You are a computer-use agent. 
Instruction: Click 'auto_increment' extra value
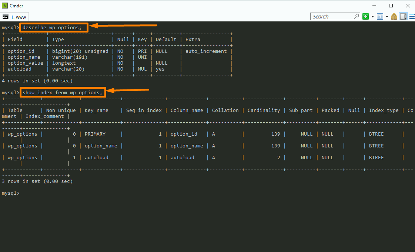(x=206, y=51)
